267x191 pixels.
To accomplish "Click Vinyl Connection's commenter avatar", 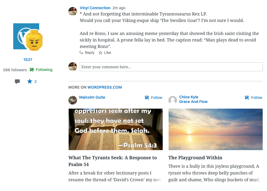I will [x=73, y=11].
